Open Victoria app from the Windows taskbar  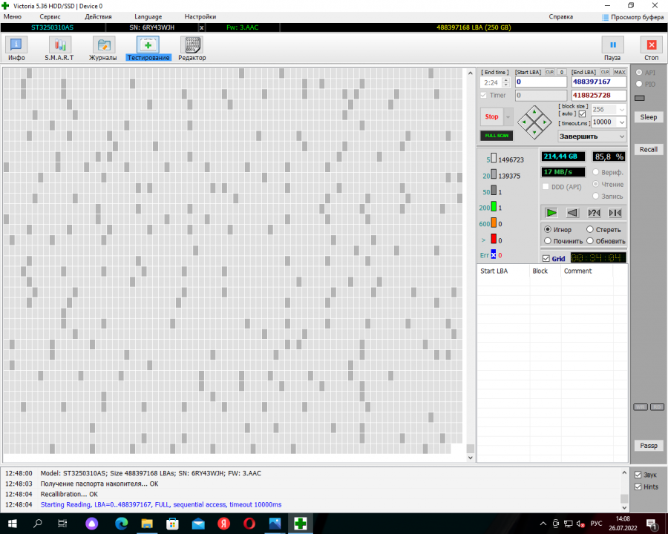tap(301, 524)
